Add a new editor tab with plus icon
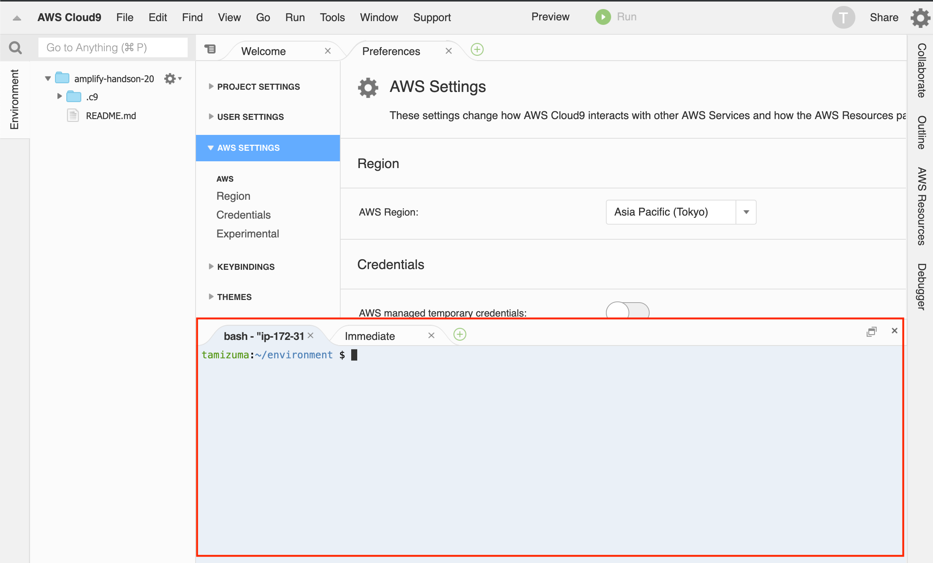 pos(477,50)
